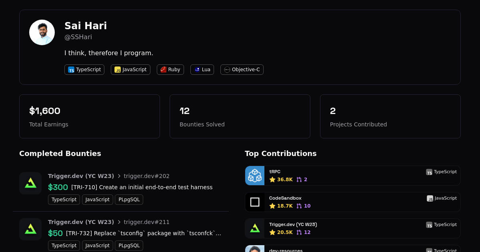Image resolution: width=480 pixels, height=252 pixels.
Task: Click the TypeScript logo in profile tags
Action: [71, 70]
